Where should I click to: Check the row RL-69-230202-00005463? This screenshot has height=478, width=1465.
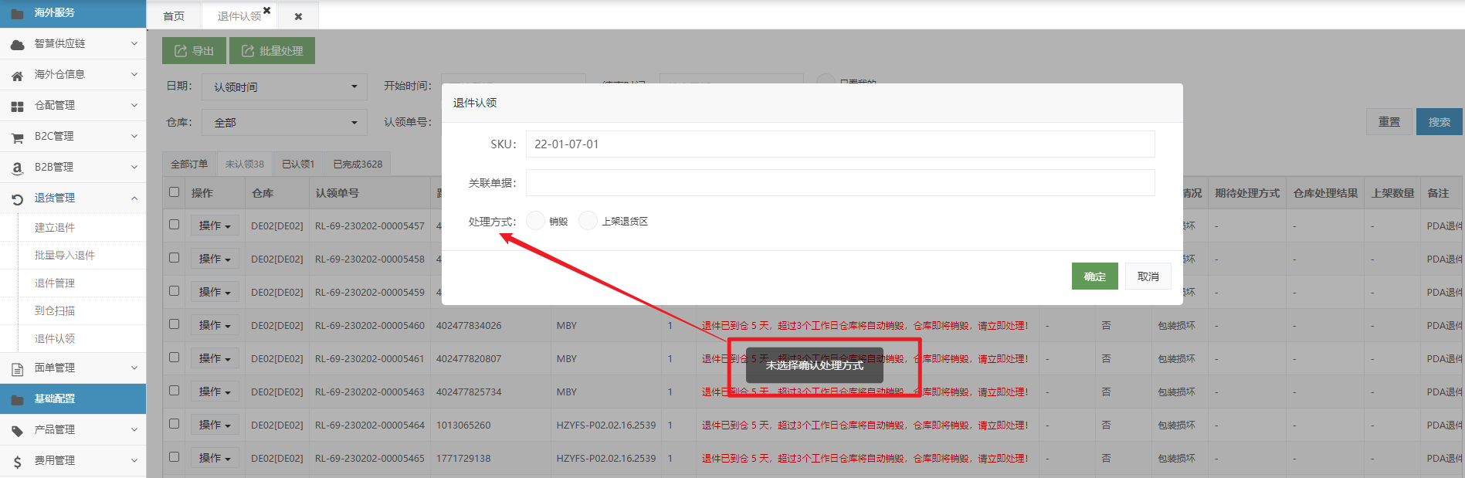pyautogui.click(x=174, y=391)
